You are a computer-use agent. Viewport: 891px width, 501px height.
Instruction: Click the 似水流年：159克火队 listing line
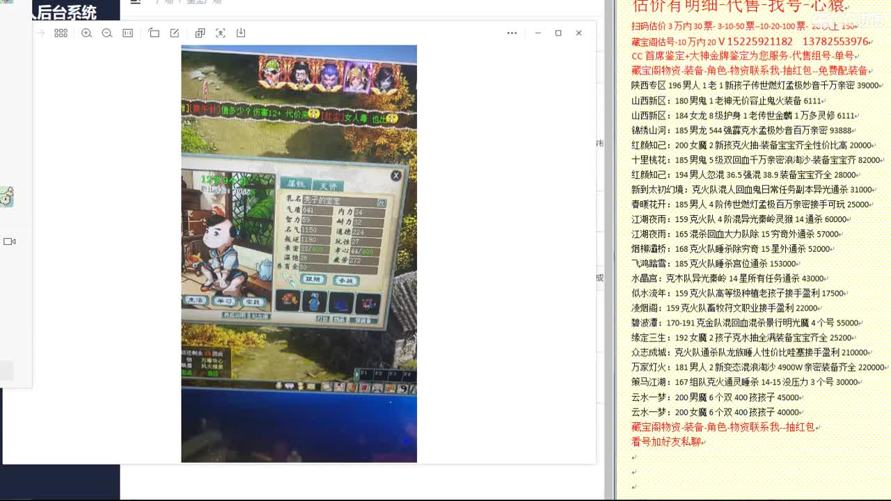[738, 294]
